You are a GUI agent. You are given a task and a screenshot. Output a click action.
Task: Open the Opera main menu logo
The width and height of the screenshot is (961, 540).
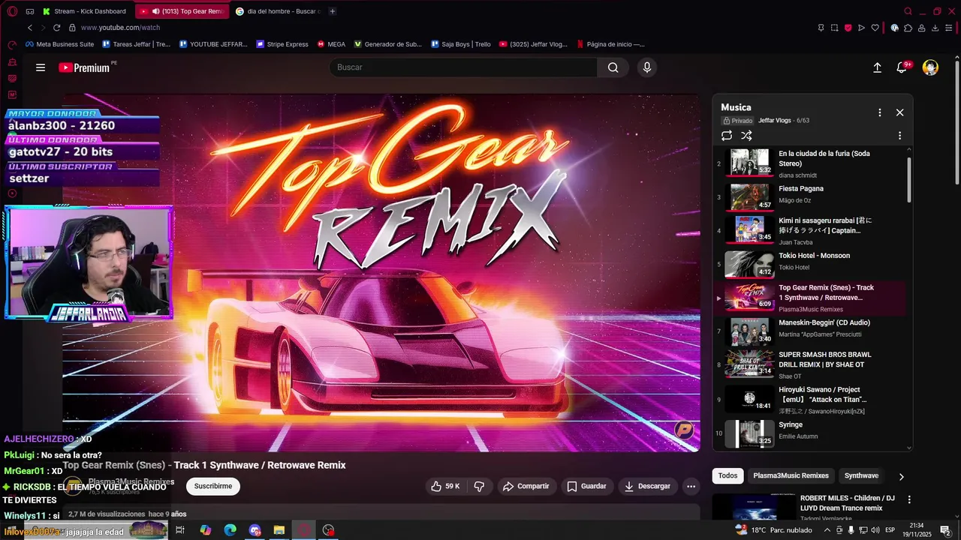click(x=11, y=11)
